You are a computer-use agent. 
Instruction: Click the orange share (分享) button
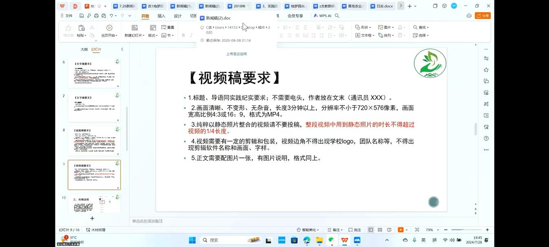tap(483, 16)
